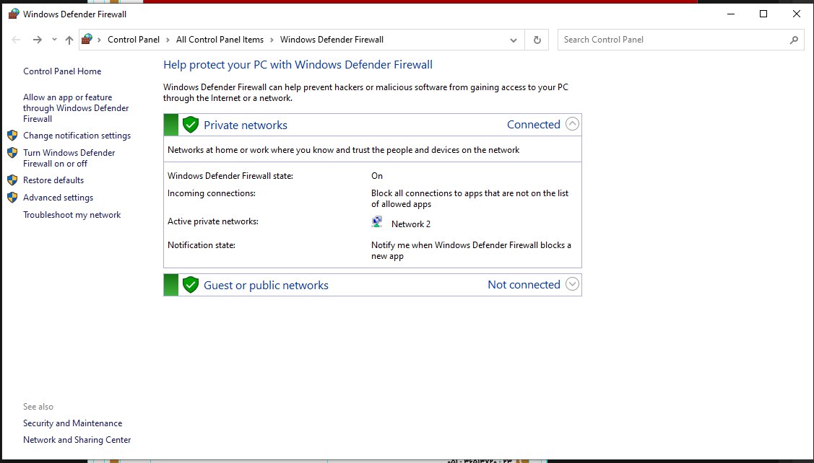
Task: Click the Network 2 computer icon
Action: (377, 222)
